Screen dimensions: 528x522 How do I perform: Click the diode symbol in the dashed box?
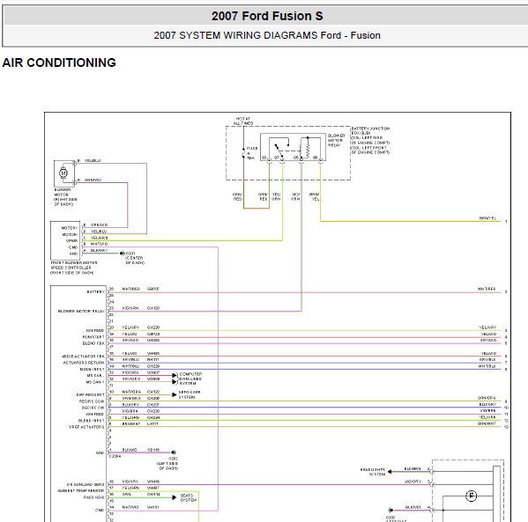[x=471, y=496]
